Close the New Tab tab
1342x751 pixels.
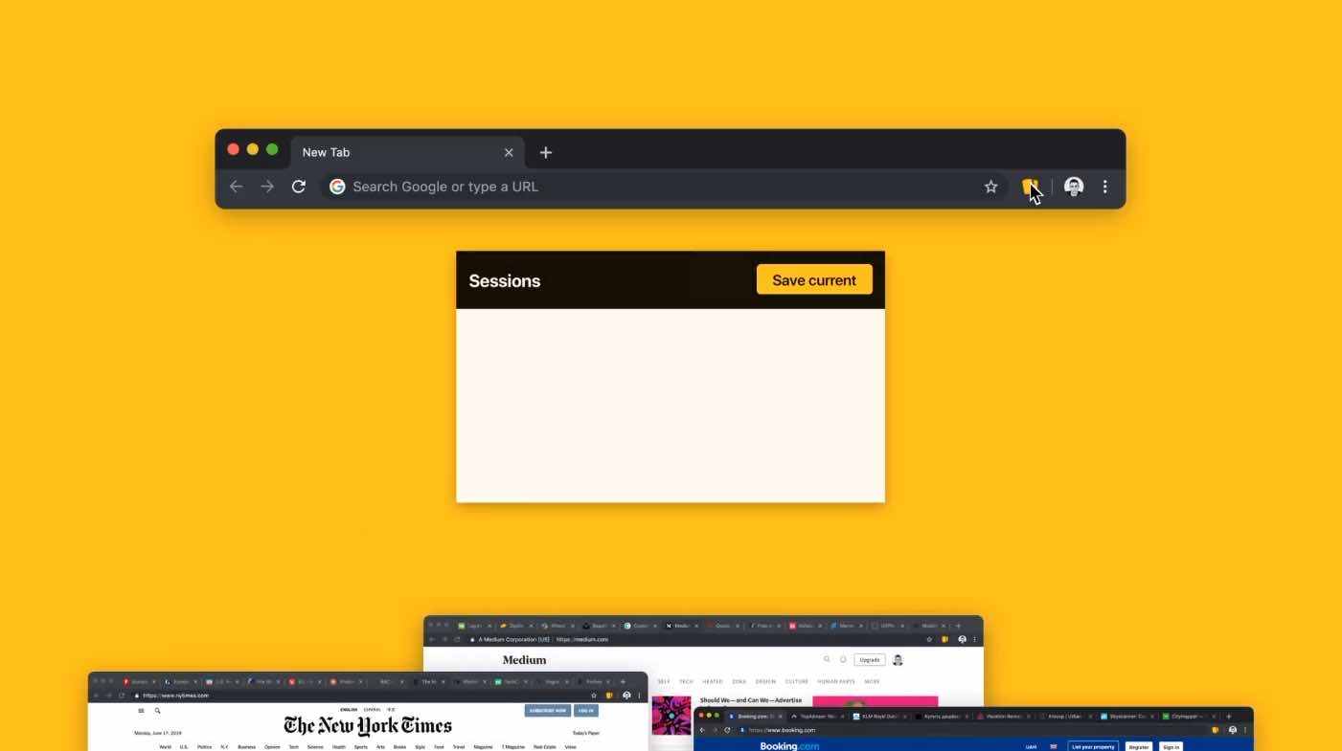(x=509, y=152)
